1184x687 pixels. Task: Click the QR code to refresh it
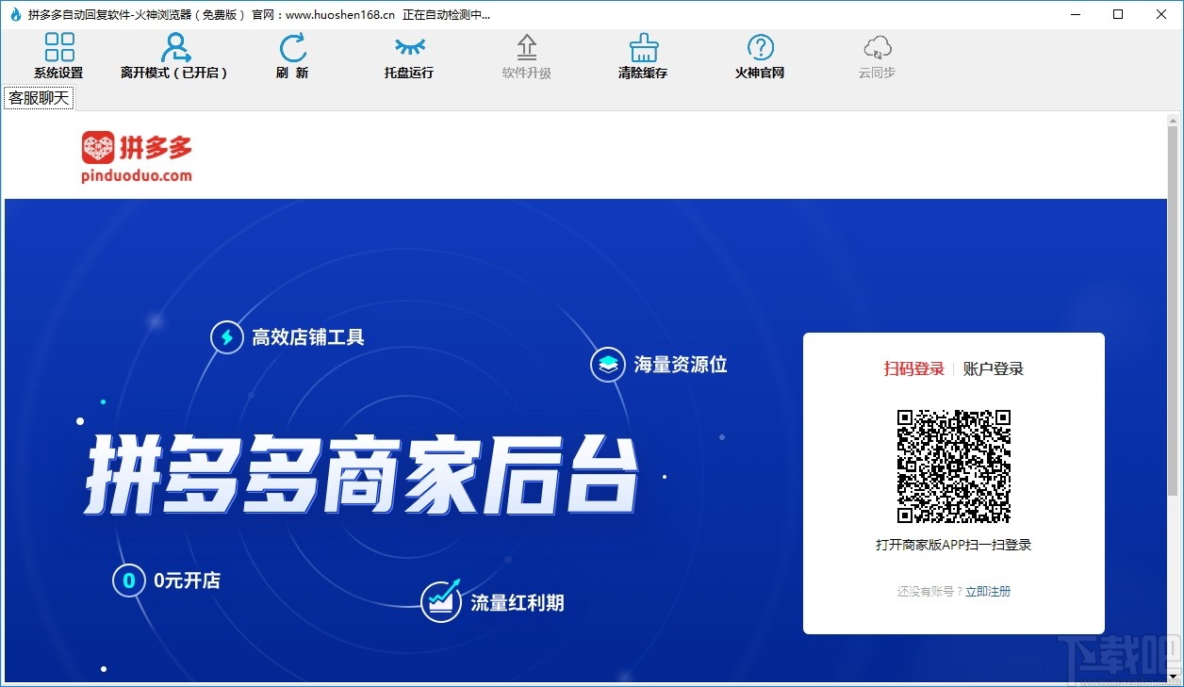[x=953, y=464]
